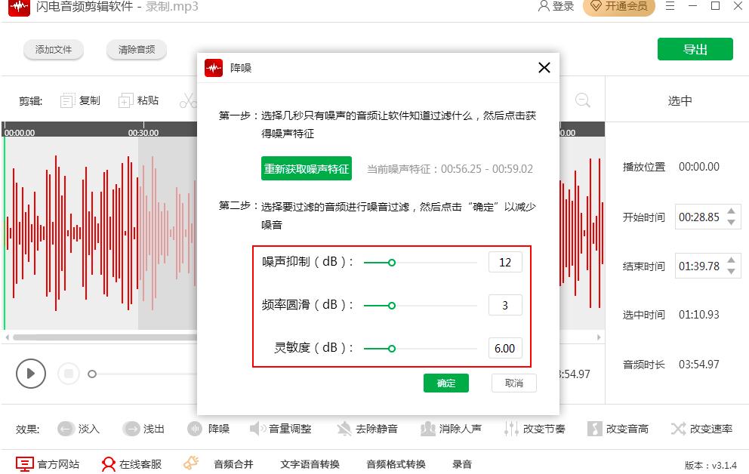Apply the 去除静音 remove silence effect
749x474 pixels.
point(367,429)
